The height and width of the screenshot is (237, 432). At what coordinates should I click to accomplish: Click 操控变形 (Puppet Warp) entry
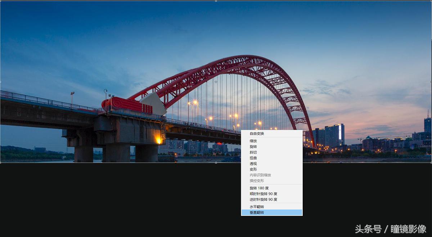[x=257, y=181]
